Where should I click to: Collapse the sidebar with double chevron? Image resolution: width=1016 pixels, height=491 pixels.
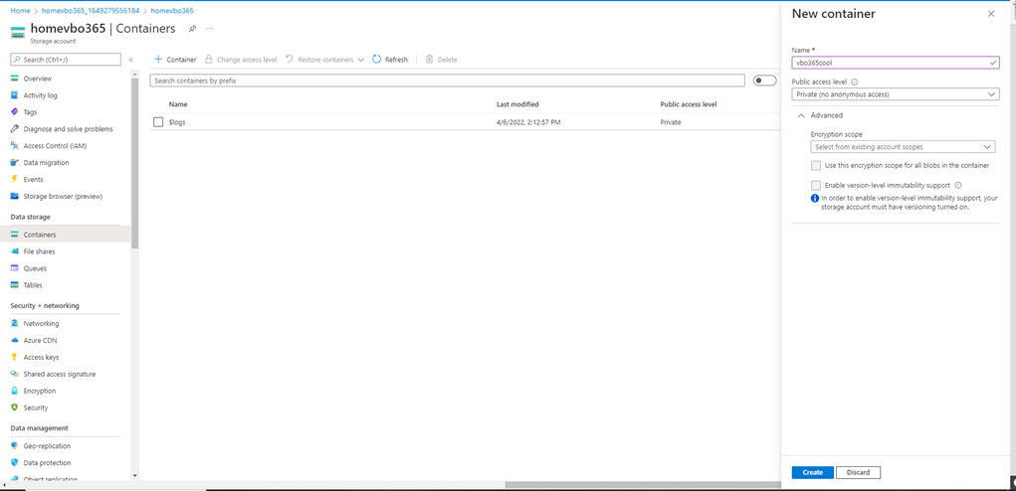pos(131,60)
